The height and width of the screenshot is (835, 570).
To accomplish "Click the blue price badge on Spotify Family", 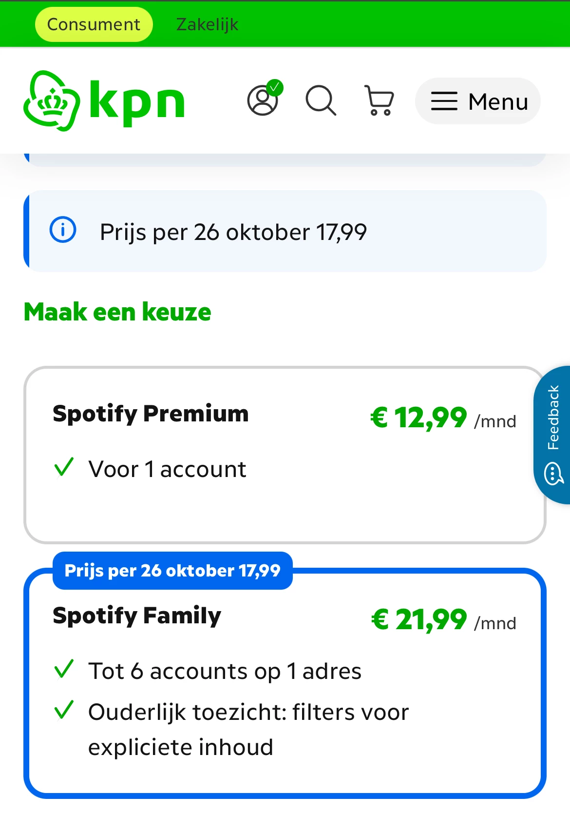I will [x=172, y=571].
